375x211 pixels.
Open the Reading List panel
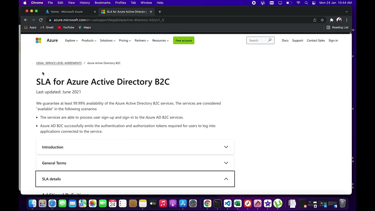click(x=337, y=27)
